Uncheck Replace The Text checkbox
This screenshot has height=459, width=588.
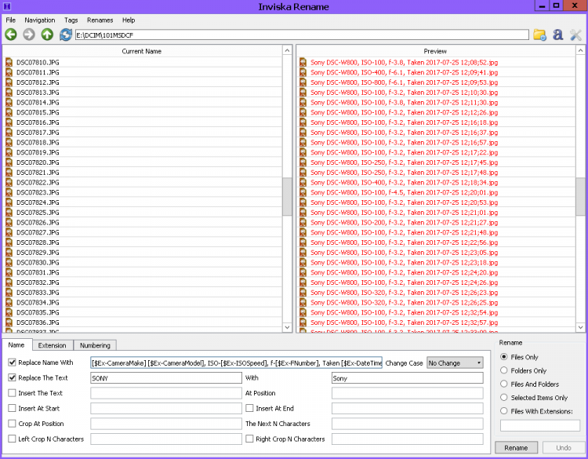(x=12, y=377)
